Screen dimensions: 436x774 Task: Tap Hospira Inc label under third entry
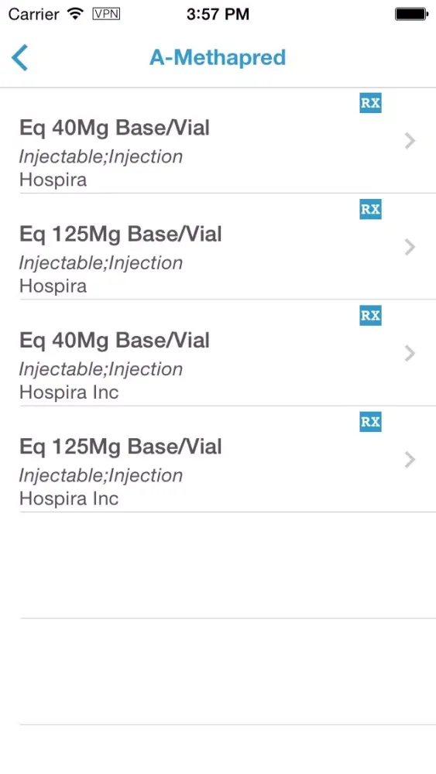tap(69, 392)
